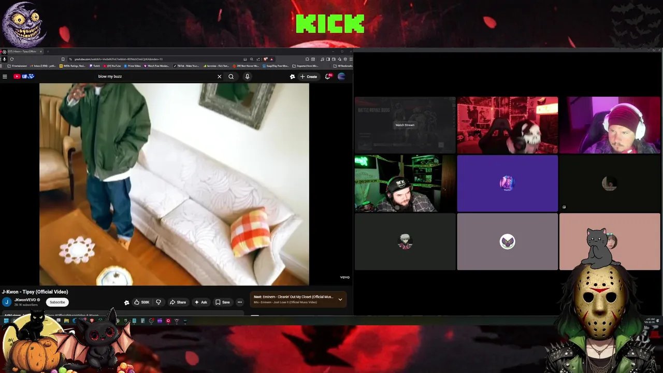Select the dark tile with round avatar
The width and height of the screenshot is (663, 373).
click(610, 183)
